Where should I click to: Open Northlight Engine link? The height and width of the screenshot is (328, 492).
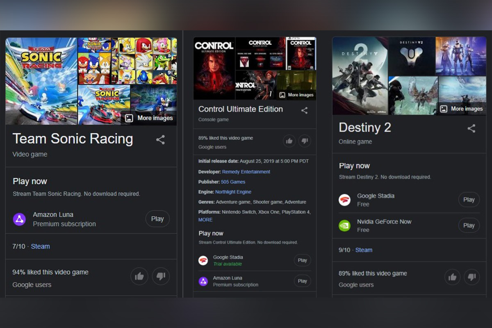(x=233, y=192)
